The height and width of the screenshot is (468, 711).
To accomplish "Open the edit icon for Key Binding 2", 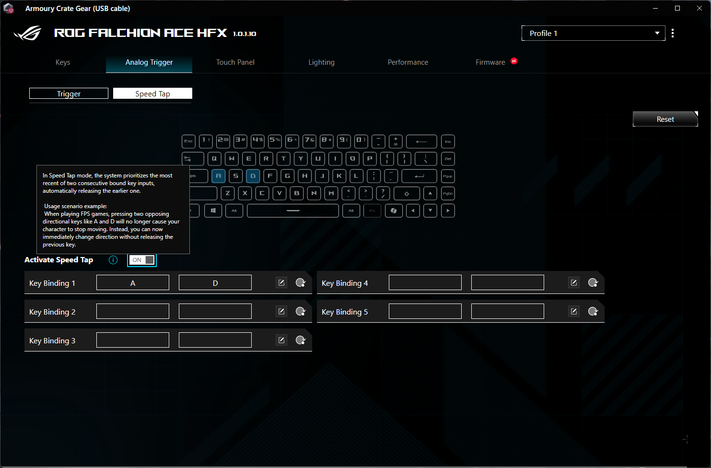I will click(x=281, y=311).
